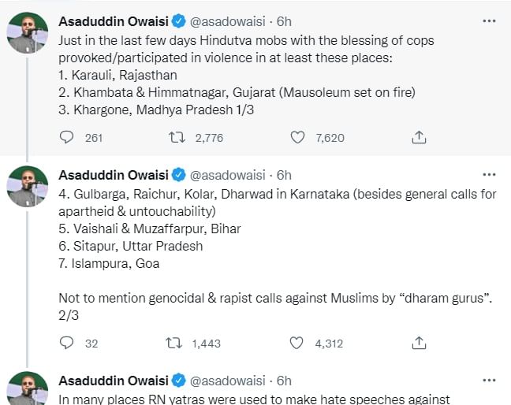Open first tweet's 6h timestamp link

[x=284, y=20]
